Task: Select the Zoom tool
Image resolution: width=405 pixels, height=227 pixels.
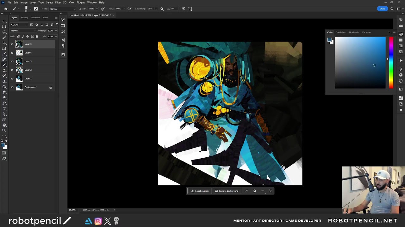Action: 4,131
